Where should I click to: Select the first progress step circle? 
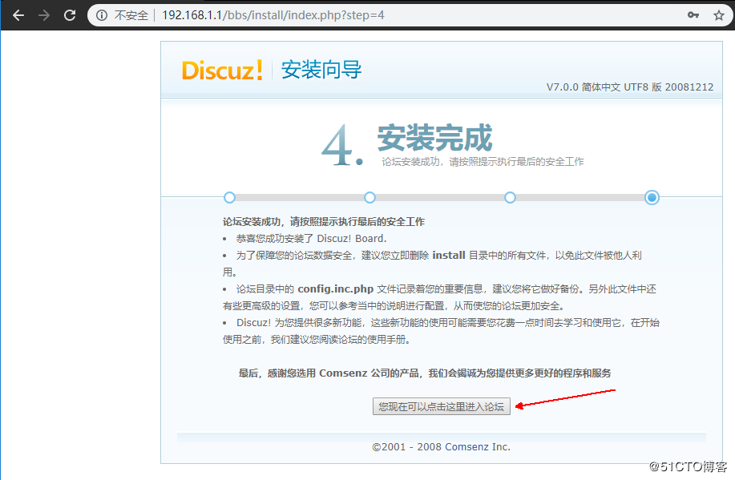[229, 197]
